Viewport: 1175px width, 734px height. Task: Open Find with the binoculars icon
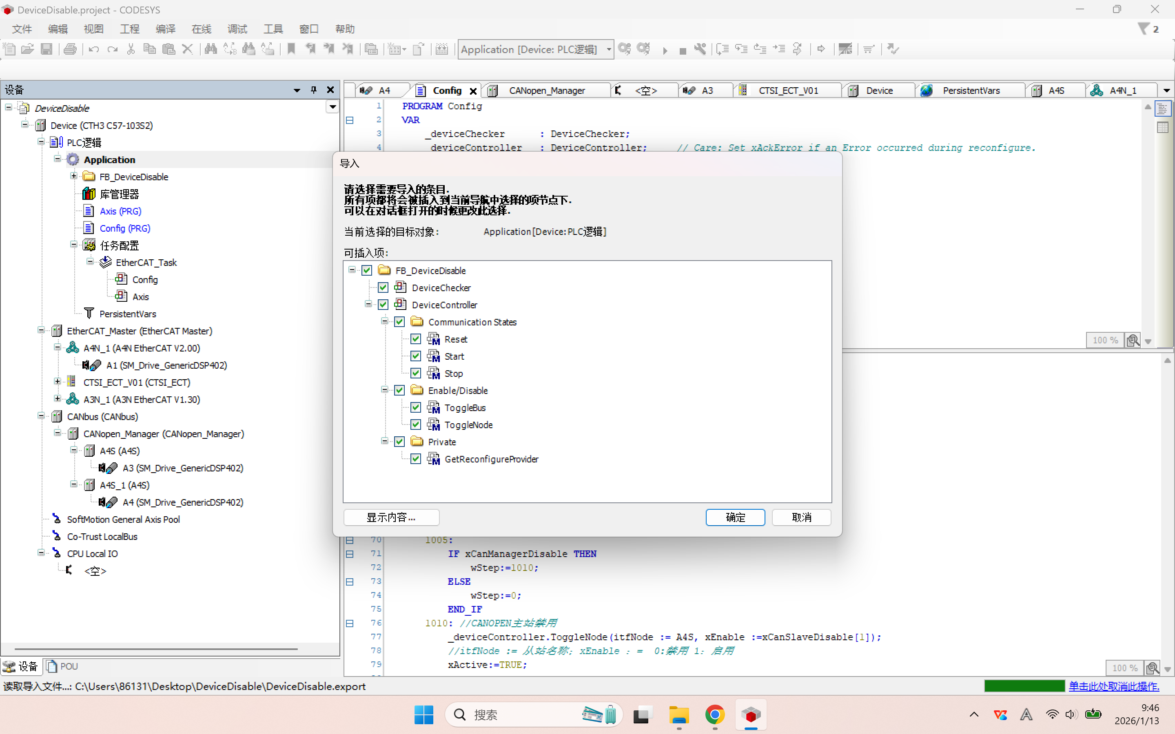(x=211, y=49)
